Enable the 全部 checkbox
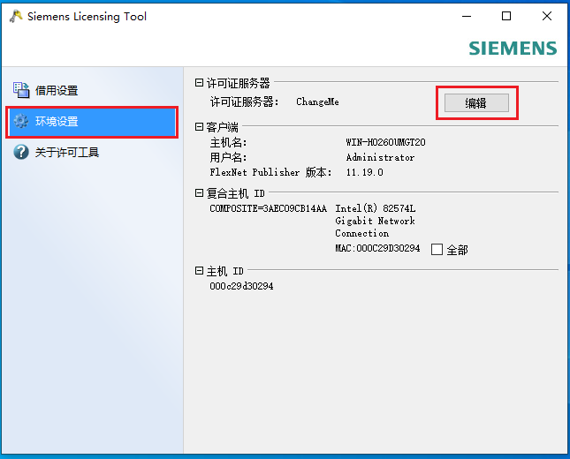570x459 pixels. pyautogui.click(x=437, y=250)
